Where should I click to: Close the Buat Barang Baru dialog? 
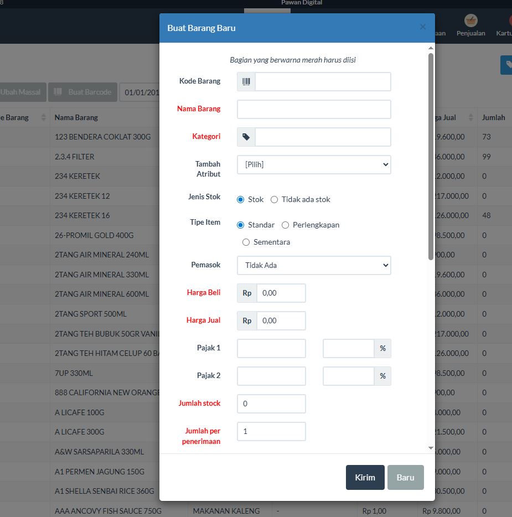[x=423, y=27]
